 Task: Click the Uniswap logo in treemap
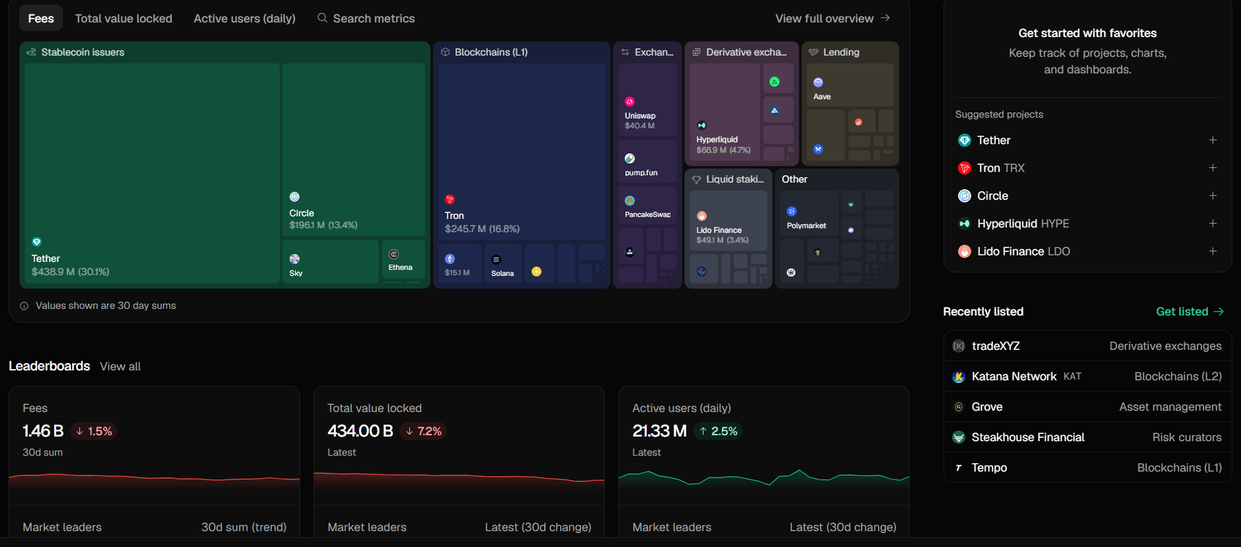(629, 101)
